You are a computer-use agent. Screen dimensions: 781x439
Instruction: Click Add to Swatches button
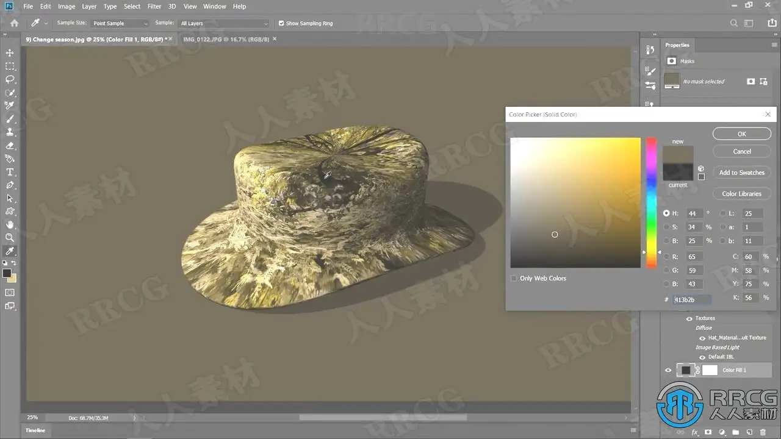pos(742,173)
